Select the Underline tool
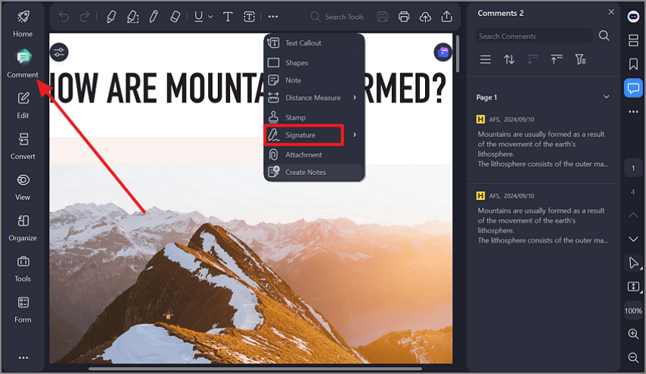Image resolution: width=646 pixels, height=374 pixels. pos(199,17)
